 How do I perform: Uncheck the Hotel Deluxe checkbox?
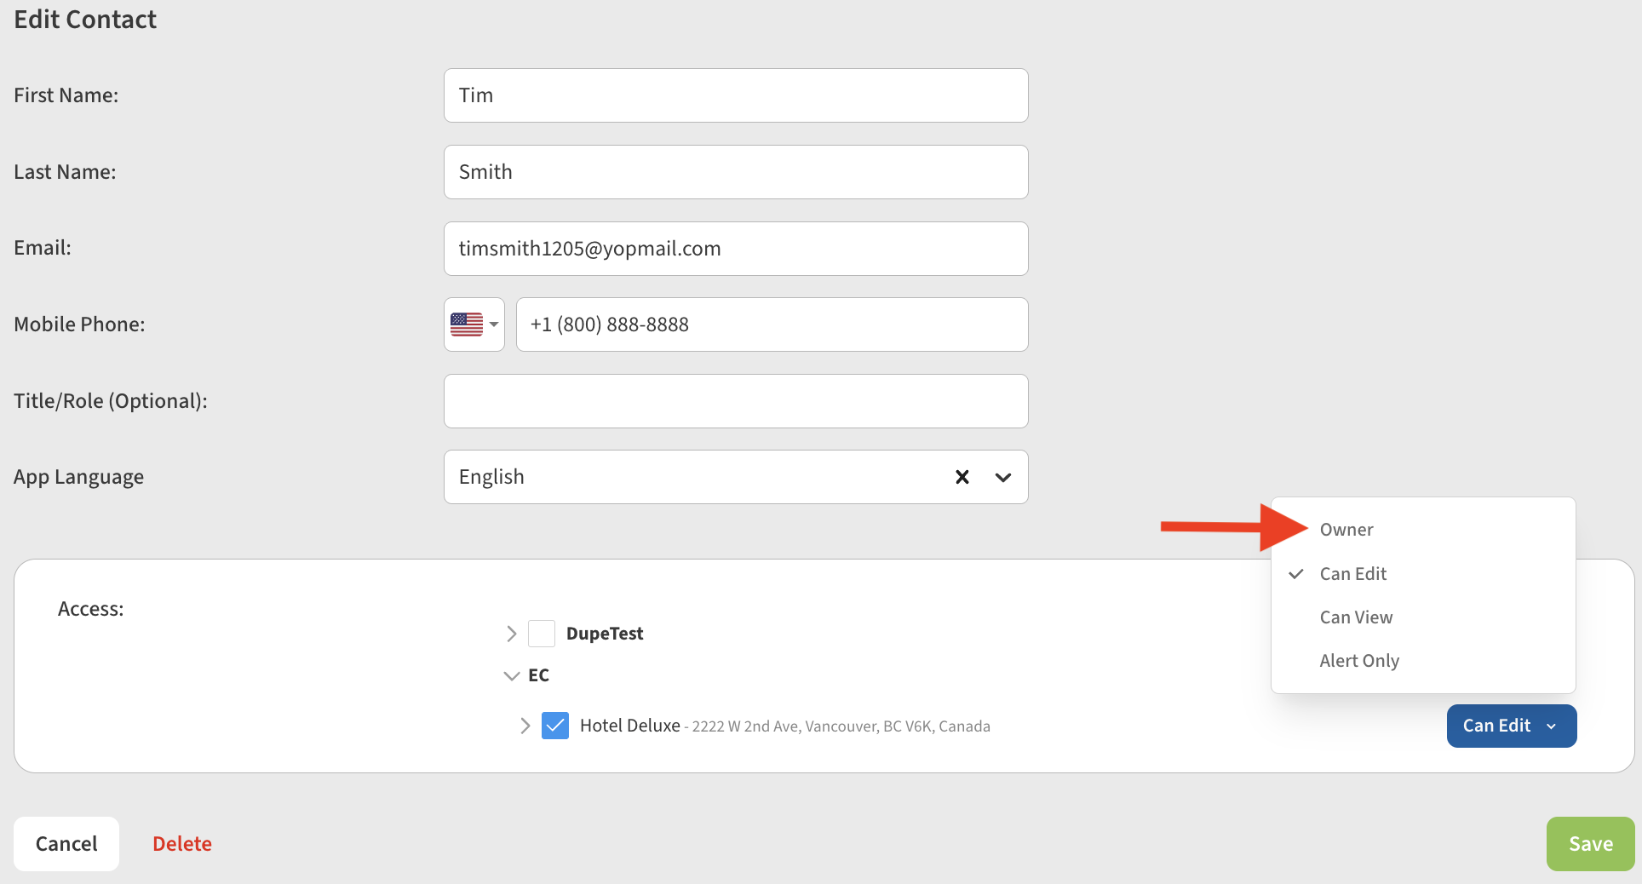pyautogui.click(x=555, y=726)
